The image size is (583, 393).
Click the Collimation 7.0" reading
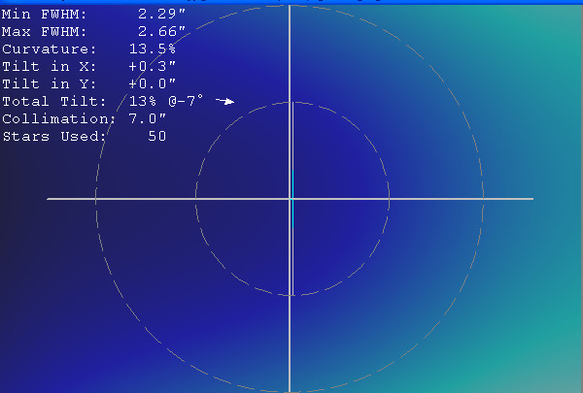coord(148,118)
